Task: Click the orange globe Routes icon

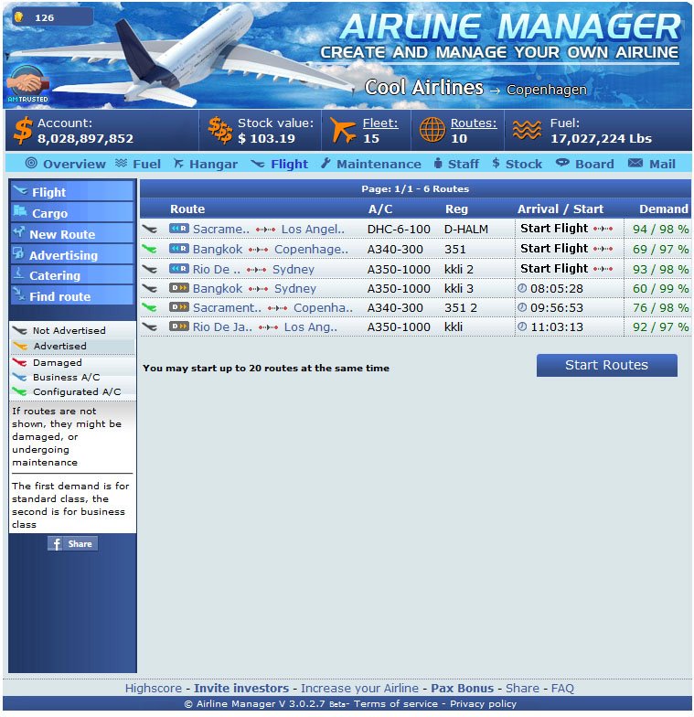Action: 432,130
